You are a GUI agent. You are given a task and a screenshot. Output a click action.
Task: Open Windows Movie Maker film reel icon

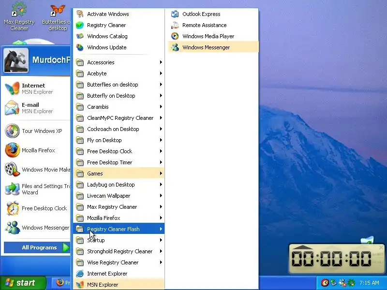pyautogui.click(x=12, y=170)
